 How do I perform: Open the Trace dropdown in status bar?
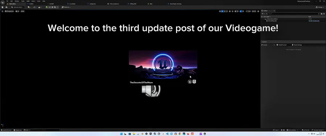[276, 130]
